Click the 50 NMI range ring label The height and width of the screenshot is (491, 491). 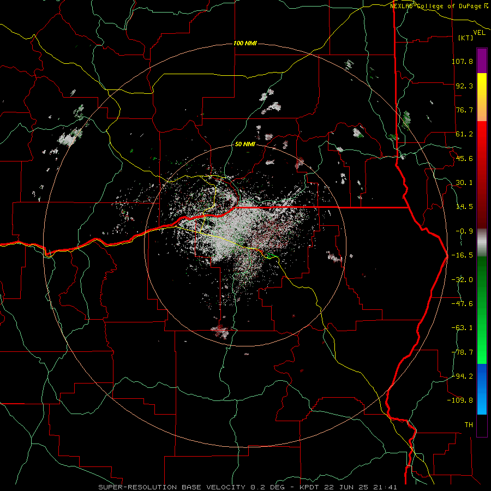coord(245,144)
